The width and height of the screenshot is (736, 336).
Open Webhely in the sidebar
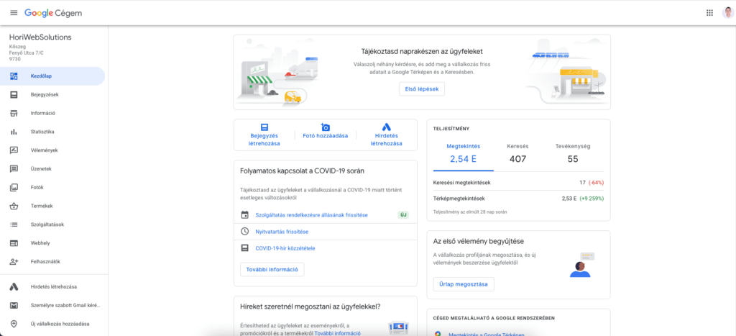pyautogui.click(x=52, y=243)
